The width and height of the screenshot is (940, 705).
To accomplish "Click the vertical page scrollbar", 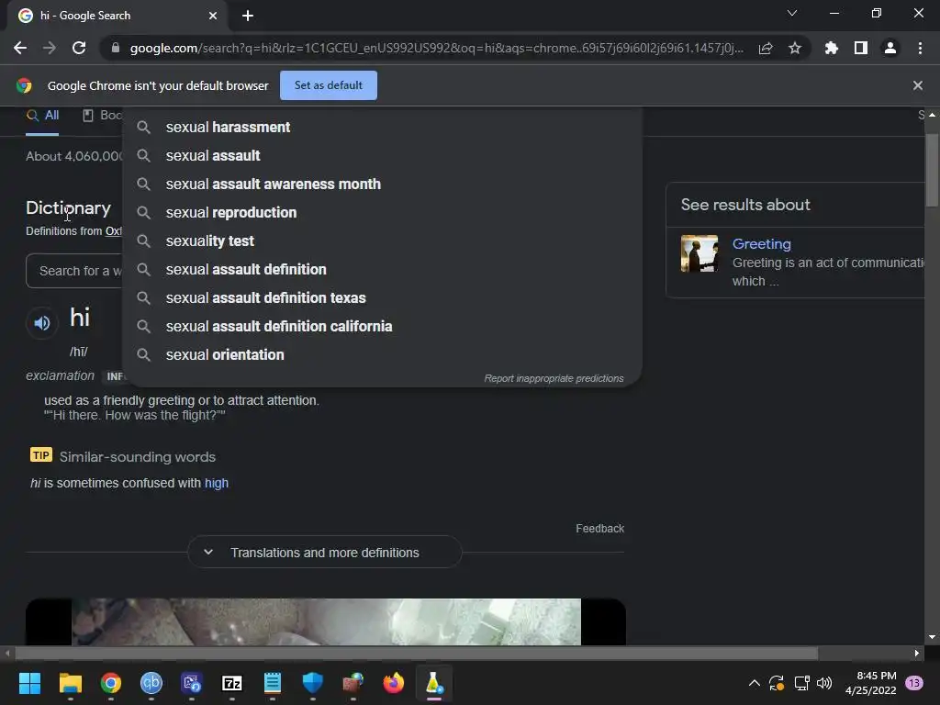I will (932, 170).
